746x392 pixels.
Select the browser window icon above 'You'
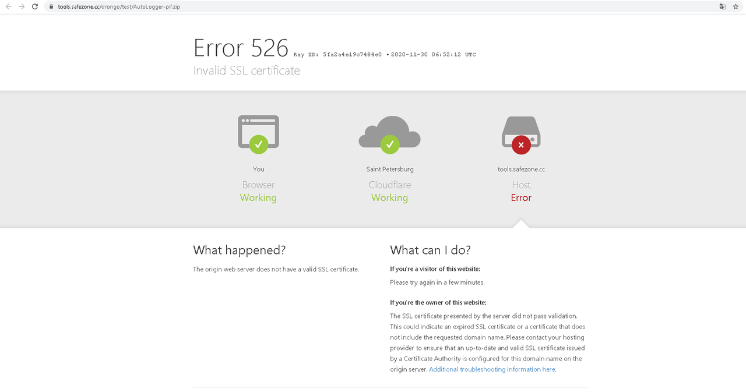pos(258,135)
